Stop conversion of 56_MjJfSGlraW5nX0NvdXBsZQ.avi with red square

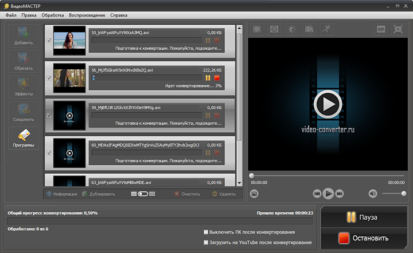(217, 78)
